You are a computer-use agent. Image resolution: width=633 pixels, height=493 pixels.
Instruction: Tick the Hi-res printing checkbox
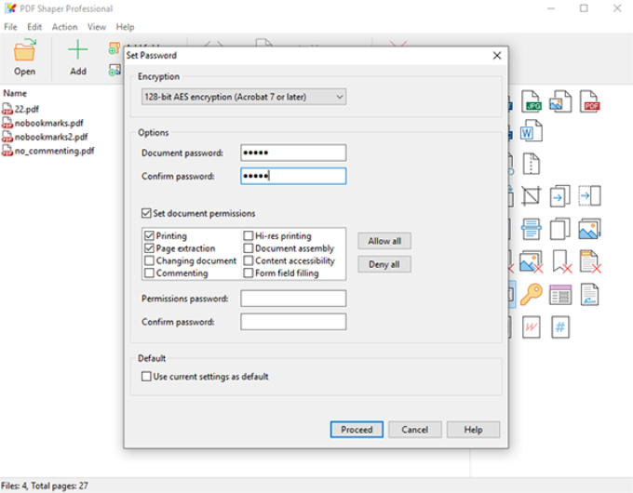(x=248, y=236)
